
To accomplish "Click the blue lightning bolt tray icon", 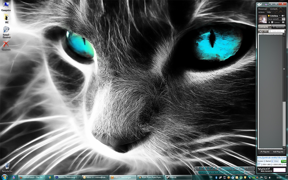I will 233,178.
